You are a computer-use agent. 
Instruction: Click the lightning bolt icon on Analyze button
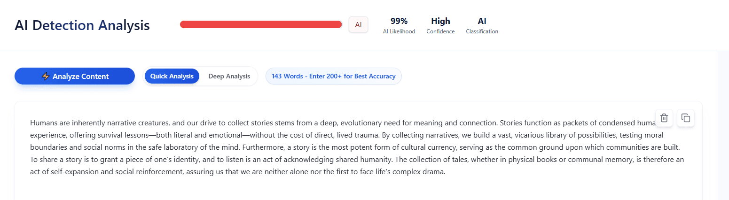46,77
